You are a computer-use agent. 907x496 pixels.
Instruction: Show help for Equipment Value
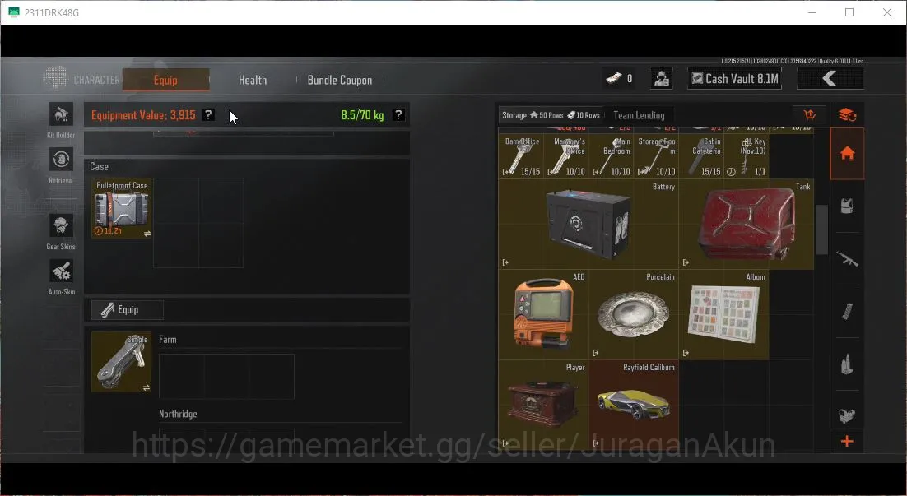(x=208, y=114)
